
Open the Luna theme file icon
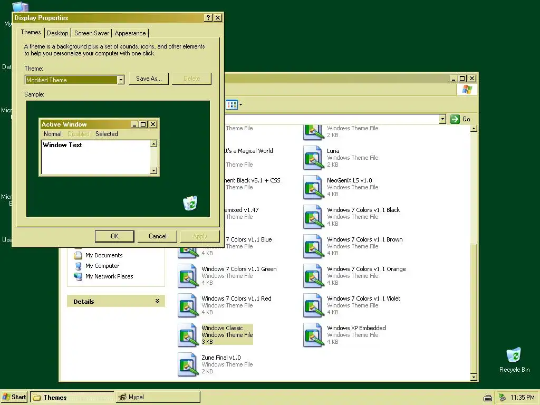[x=313, y=158]
